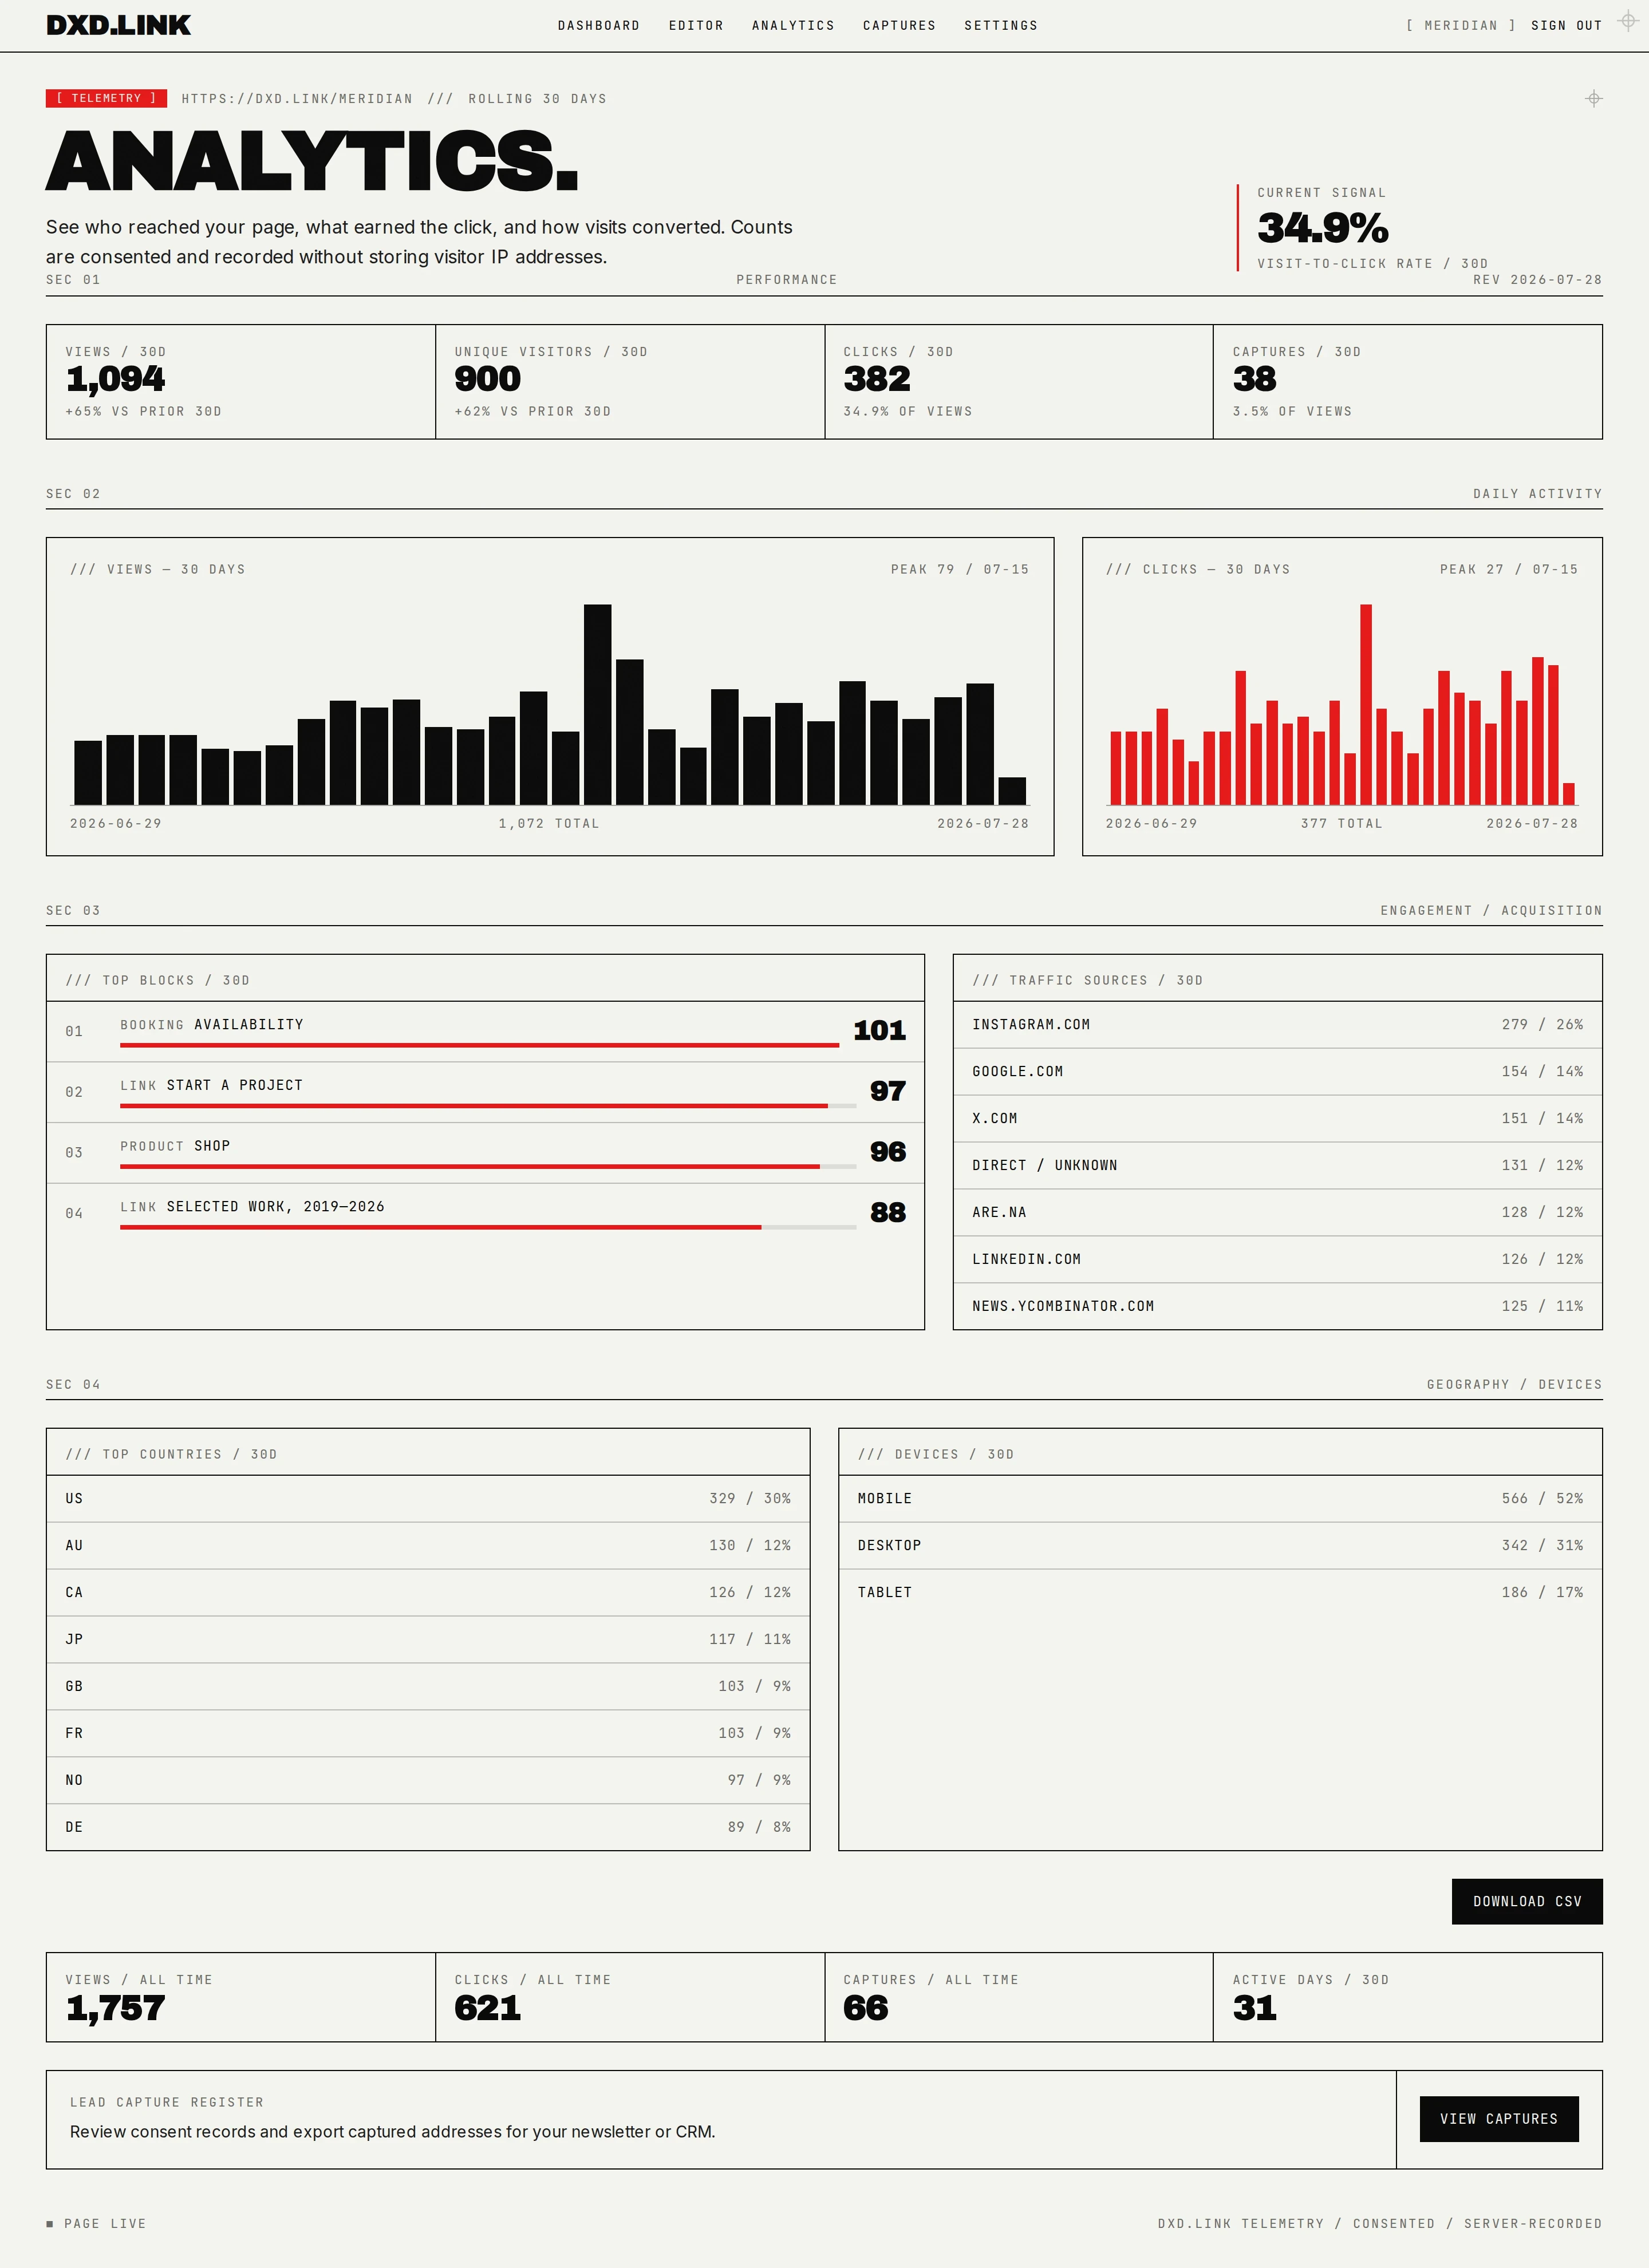Select the Analytics nav item
Viewport: 1649px width, 2268px height.
[793, 26]
